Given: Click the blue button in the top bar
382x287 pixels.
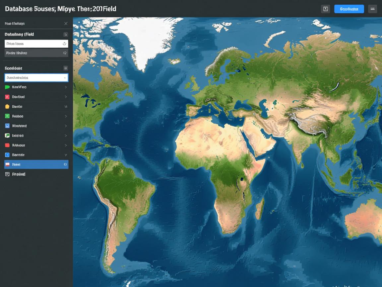Looking at the screenshot, I should tap(349, 9).
